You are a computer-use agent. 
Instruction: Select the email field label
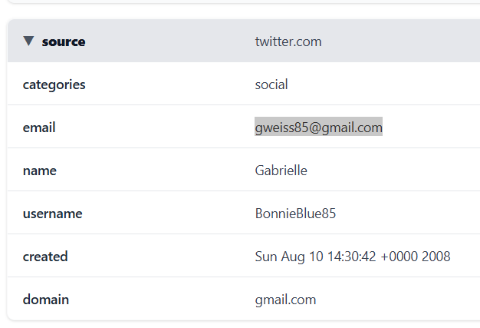pos(39,128)
